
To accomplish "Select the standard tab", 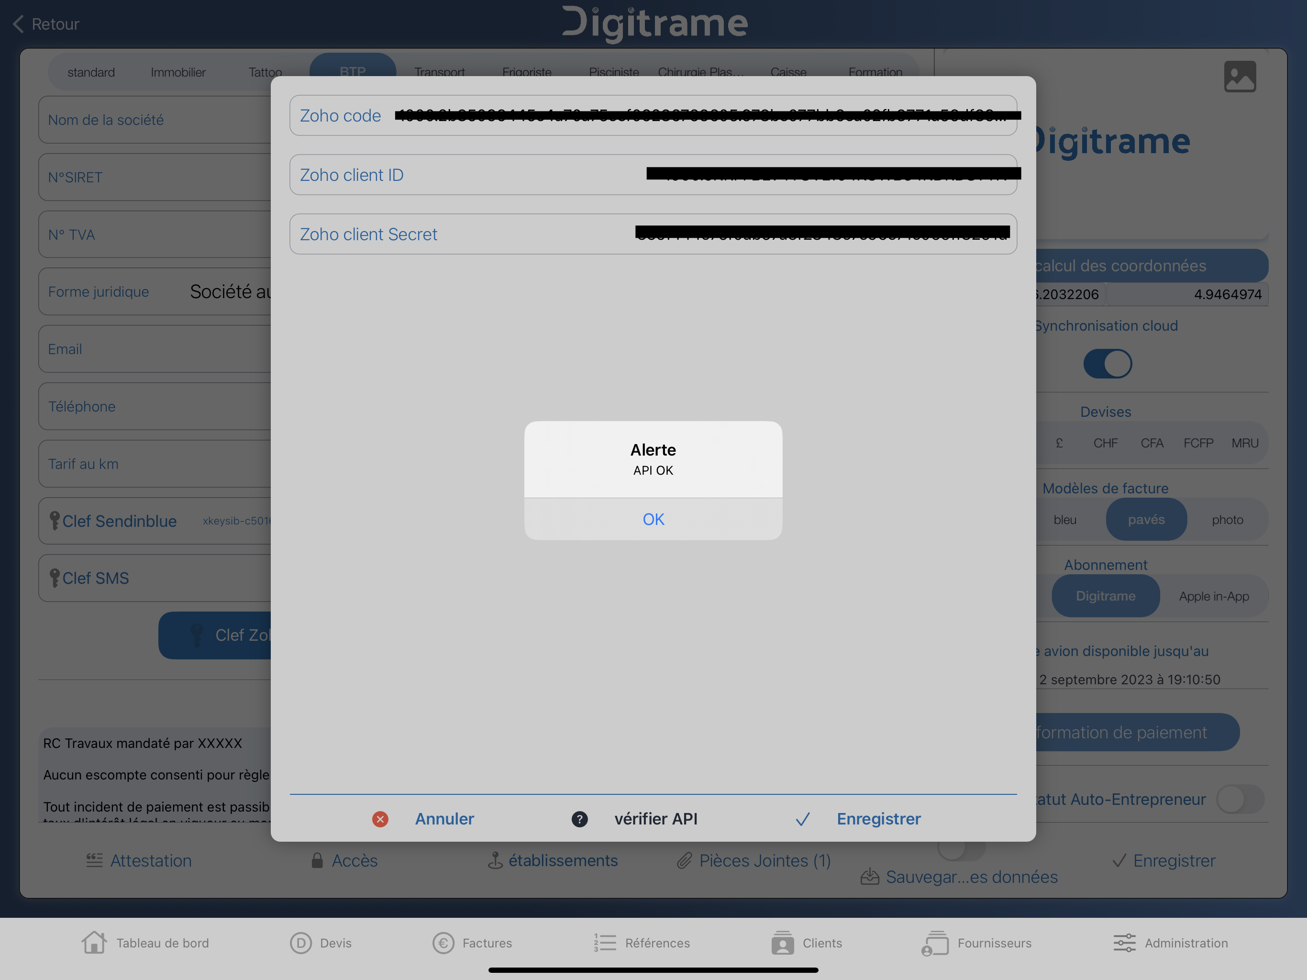I will click(91, 72).
